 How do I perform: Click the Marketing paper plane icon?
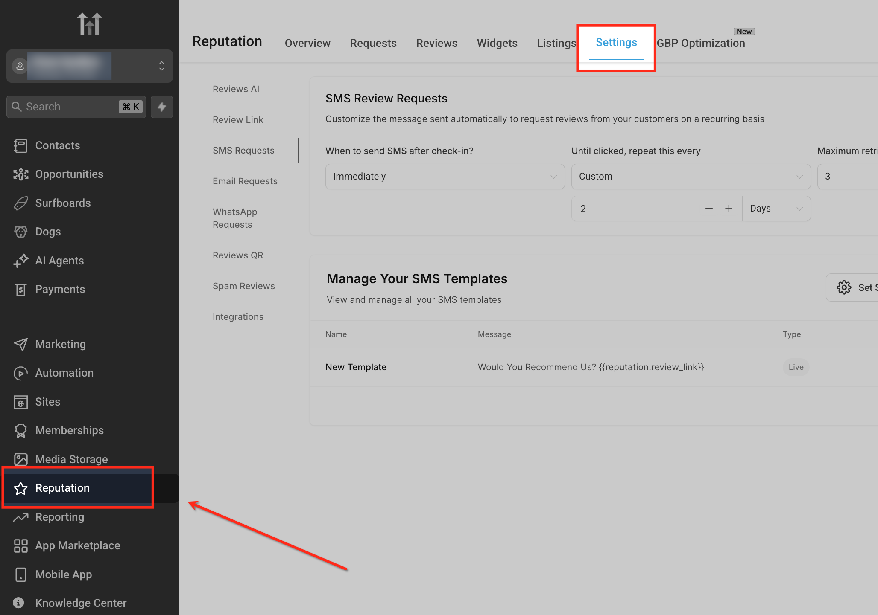click(20, 344)
